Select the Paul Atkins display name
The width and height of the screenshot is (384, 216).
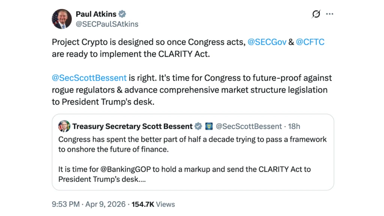tap(97, 14)
